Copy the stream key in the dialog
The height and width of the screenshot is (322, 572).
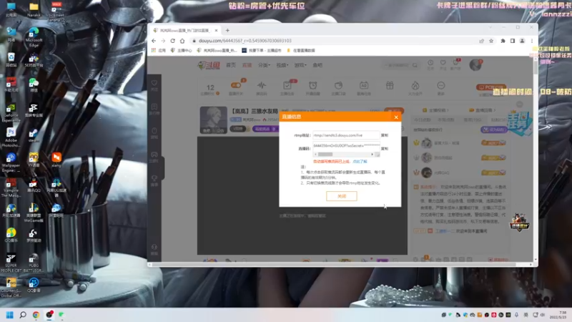pos(385,149)
